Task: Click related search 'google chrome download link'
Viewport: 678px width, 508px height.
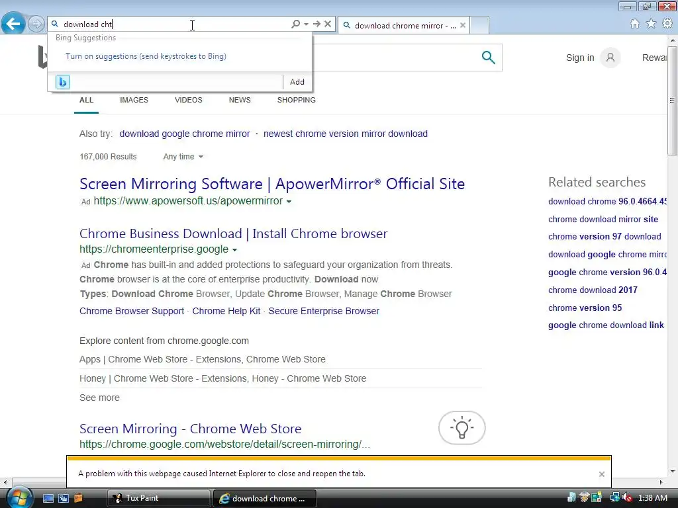Action: point(606,325)
